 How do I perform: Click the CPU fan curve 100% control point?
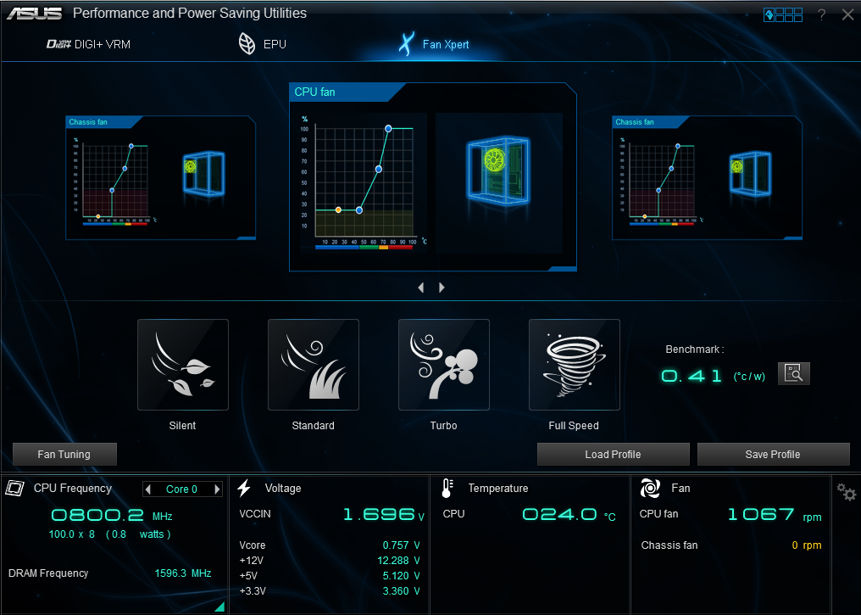coord(388,129)
